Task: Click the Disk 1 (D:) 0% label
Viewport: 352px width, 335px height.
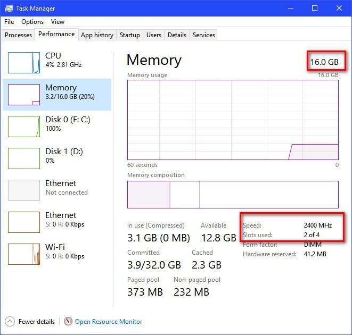Action: [64, 156]
